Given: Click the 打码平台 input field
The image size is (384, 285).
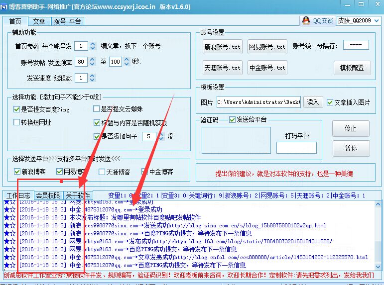Looking at the screenshot, I should (296, 148).
